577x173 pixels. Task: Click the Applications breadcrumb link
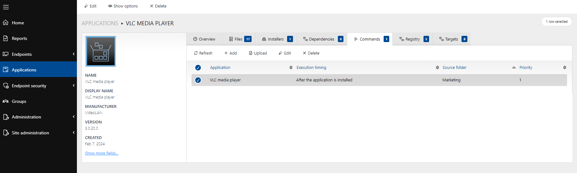[x=100, y=23]
